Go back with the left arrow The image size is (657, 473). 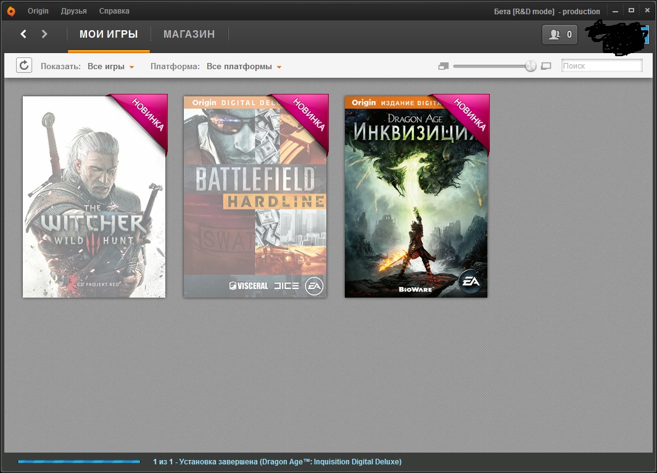(x=23, y=34)
